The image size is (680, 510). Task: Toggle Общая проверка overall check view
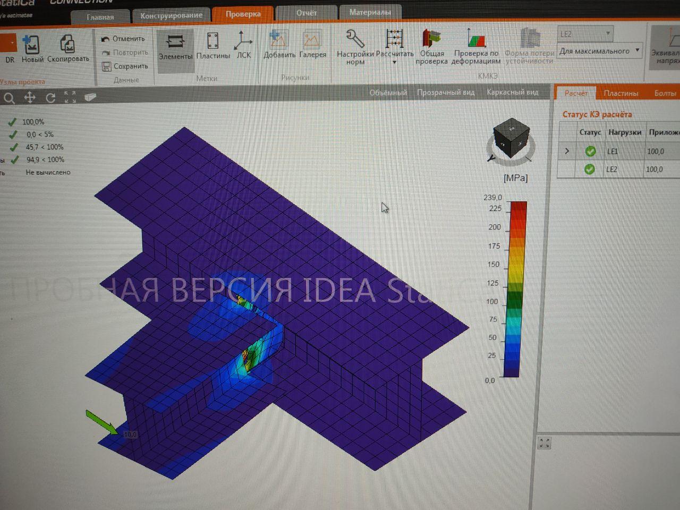tap(431, 47)
